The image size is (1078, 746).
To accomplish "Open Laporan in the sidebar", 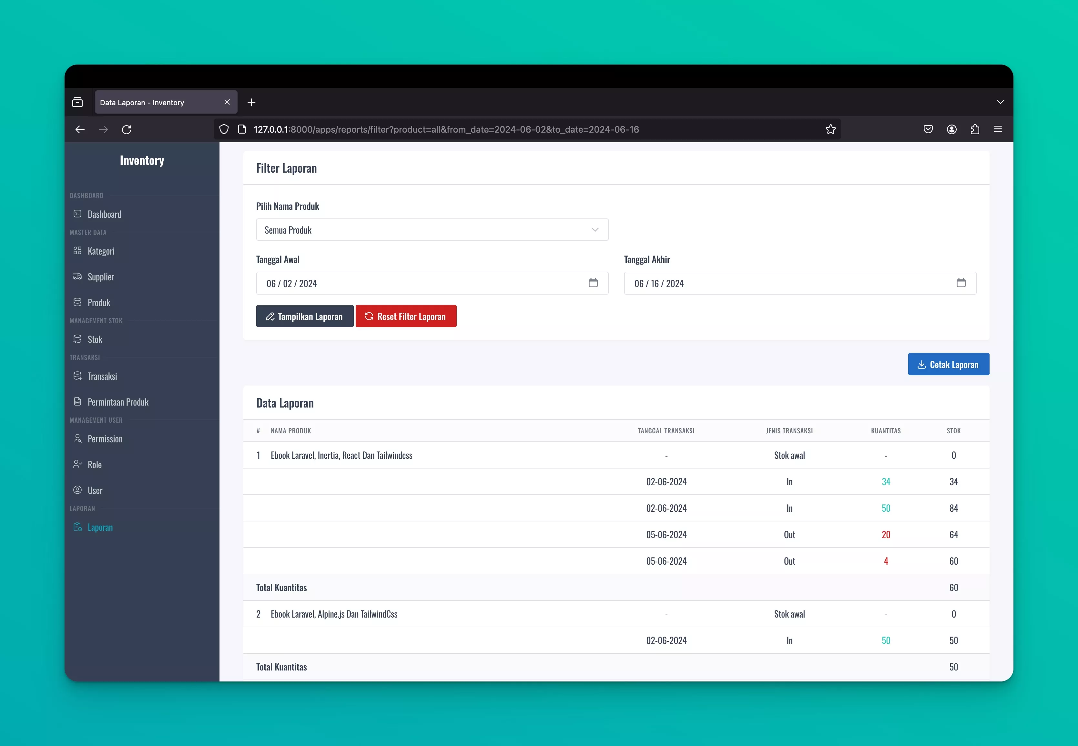I will (x=100, y=527).
